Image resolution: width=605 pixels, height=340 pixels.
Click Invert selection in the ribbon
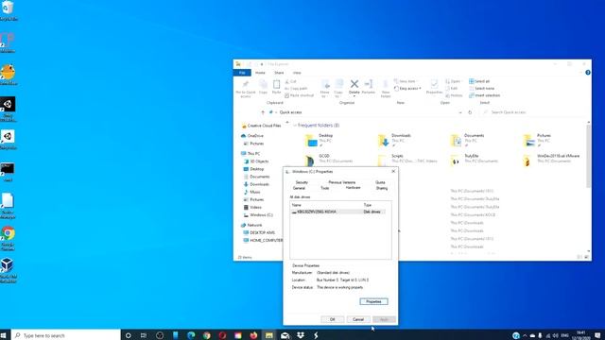pos(485,95)
